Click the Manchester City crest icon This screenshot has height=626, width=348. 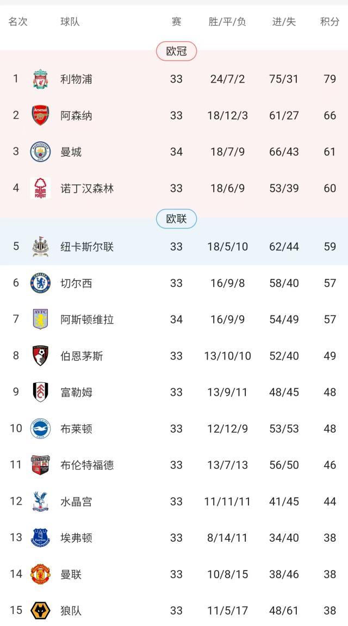point(39,151)
